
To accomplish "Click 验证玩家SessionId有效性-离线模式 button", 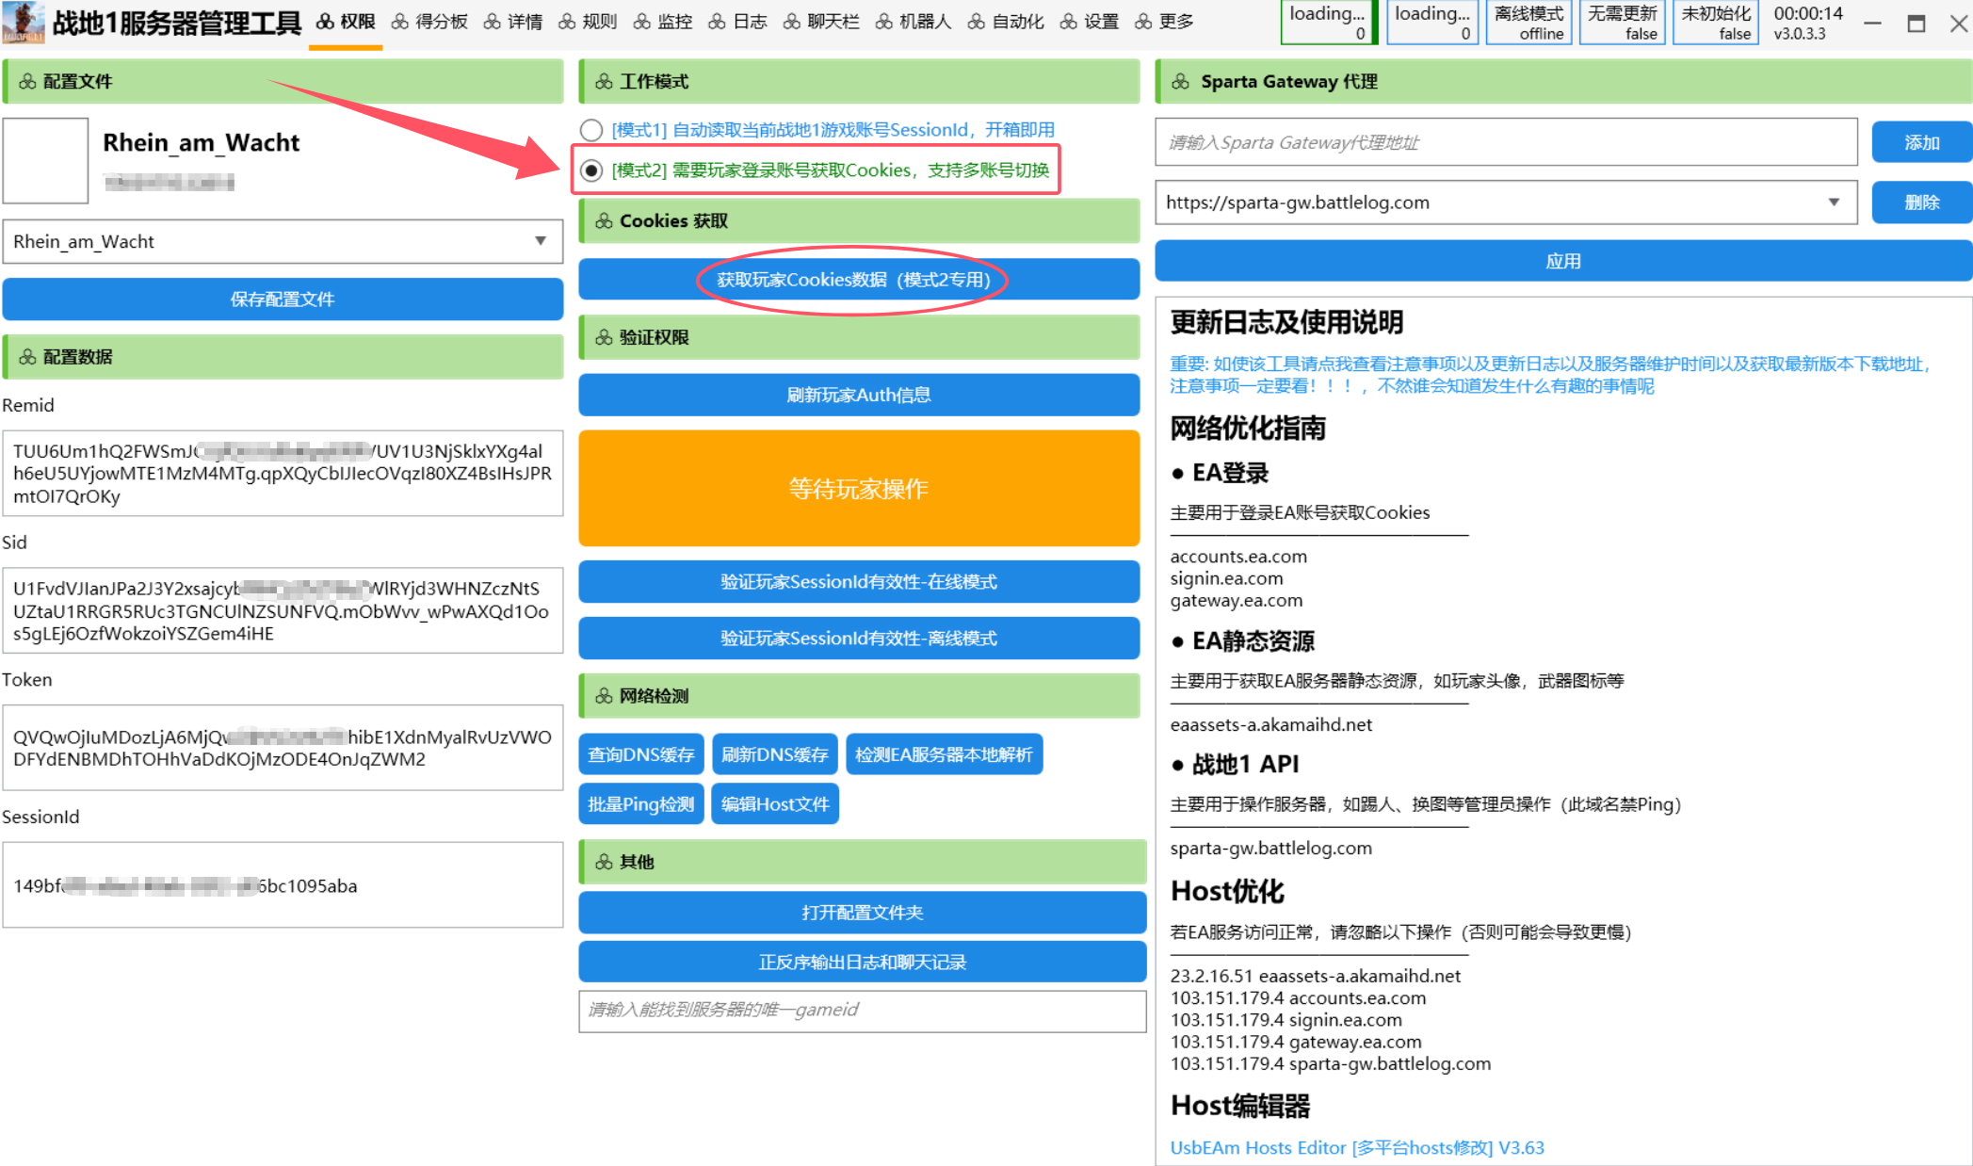I will tap(859, 638).
